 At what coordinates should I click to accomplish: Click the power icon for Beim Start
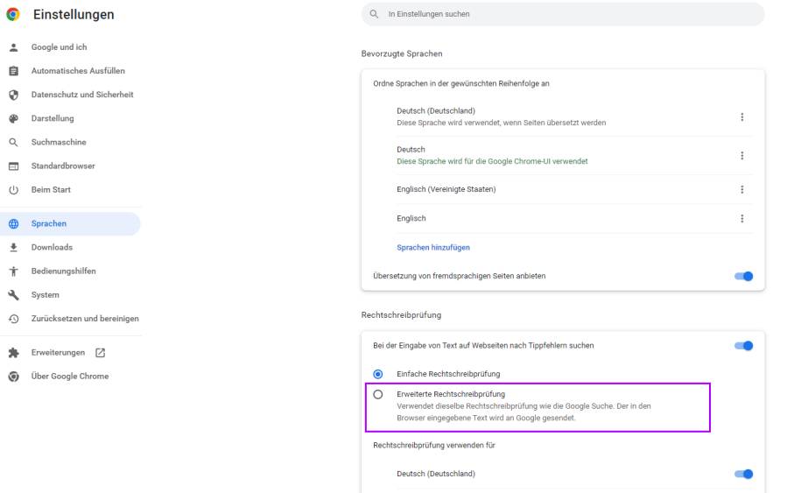click(x=14, y=189)
